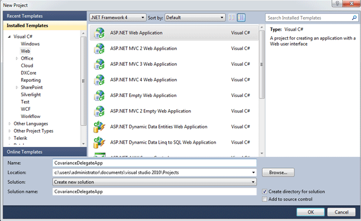Pick the ASP.NET MVC 4 Web Application icon

(99, 80)
